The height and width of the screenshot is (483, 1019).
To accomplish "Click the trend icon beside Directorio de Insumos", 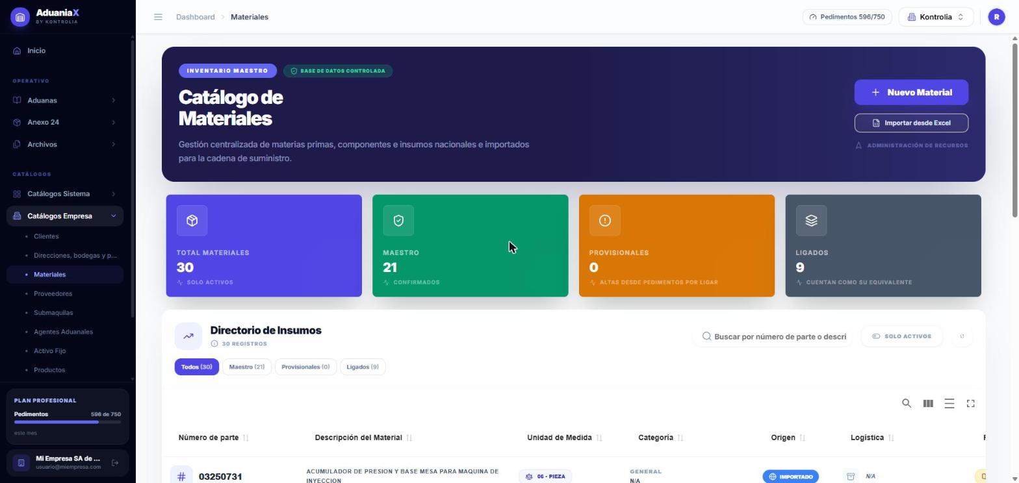I will point(188,336).
